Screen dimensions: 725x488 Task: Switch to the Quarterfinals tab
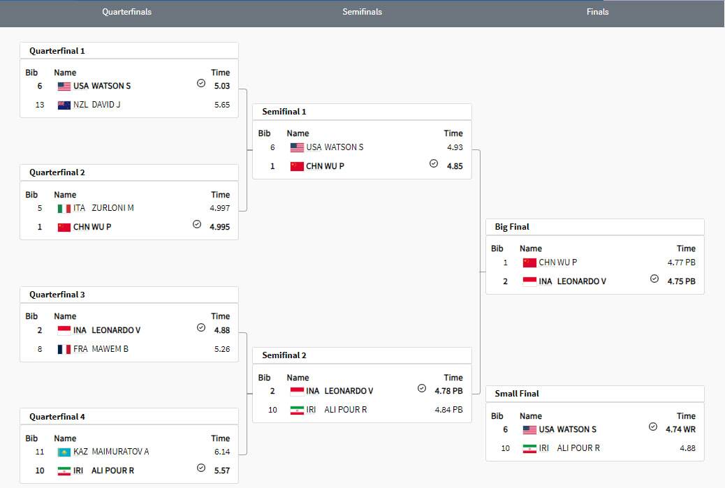[126, 12]
